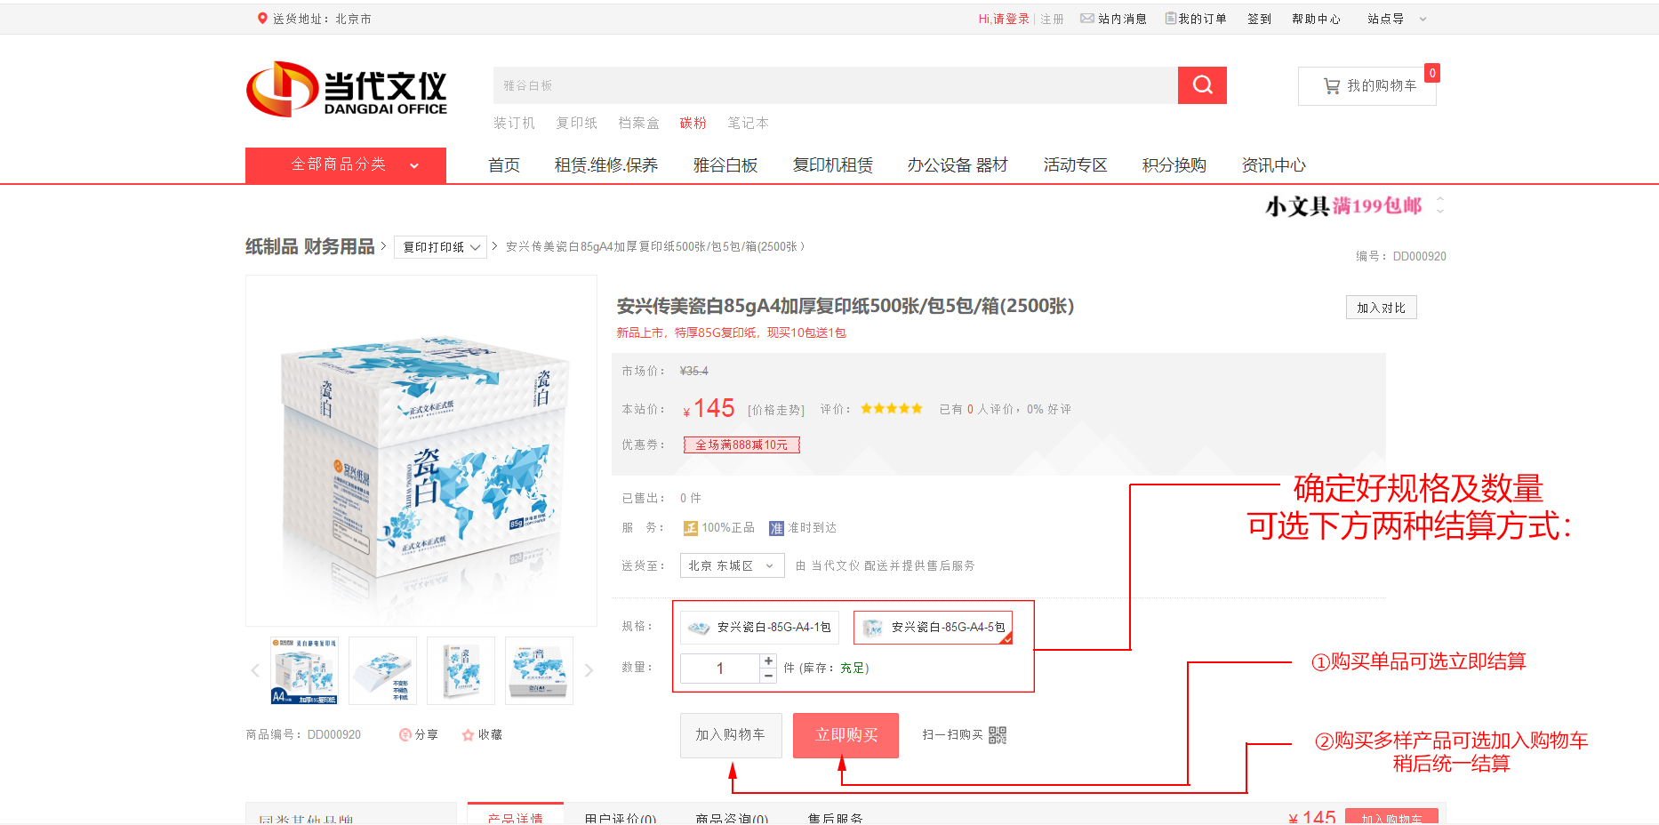The height and width of the screenshot is (825, 1659).
Task: Open the 复印机租赁 menu item
Action: (x=833, y=165)
